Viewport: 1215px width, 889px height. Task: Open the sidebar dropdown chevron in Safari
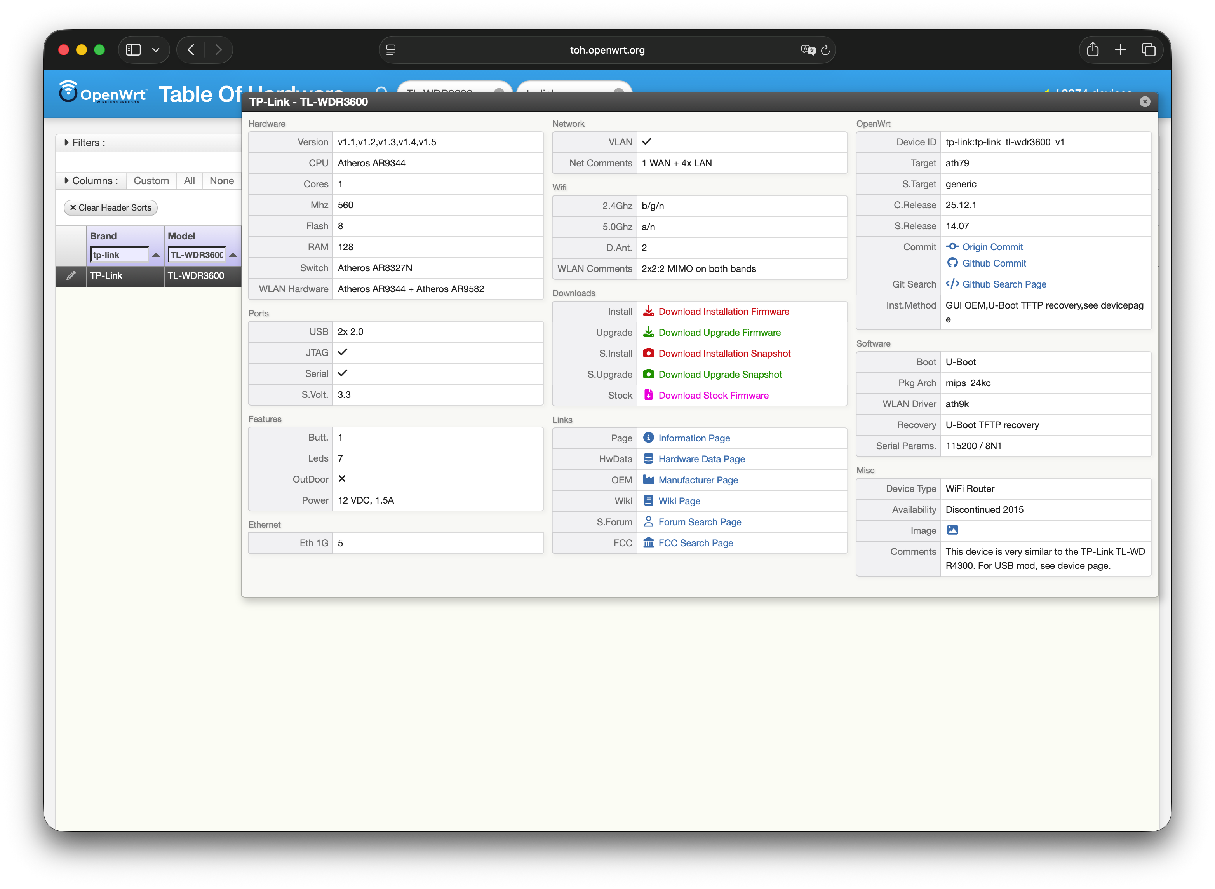pyautogui.click(x=156, y=50)
